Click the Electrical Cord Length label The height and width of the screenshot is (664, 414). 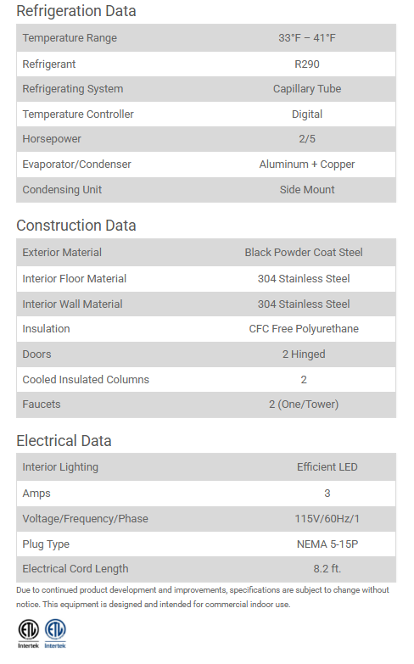76,568
